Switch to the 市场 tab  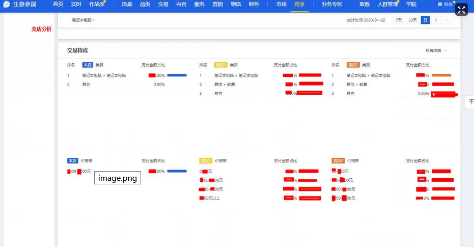point(281,4)
